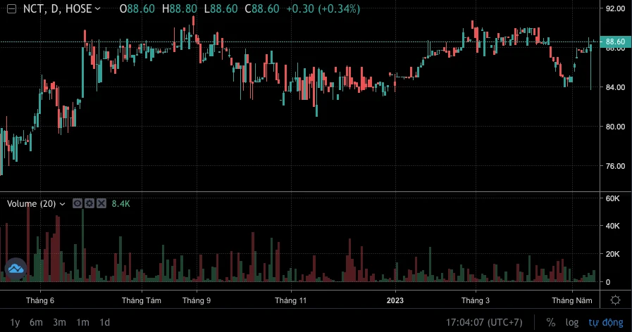Switch to 1m time range
The image size is (632, 332).
click(x=82, y=322)
